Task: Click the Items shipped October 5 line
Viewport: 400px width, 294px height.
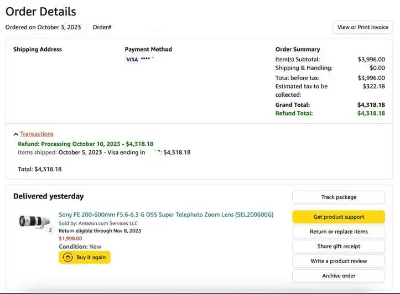Action: coord(104,153)
